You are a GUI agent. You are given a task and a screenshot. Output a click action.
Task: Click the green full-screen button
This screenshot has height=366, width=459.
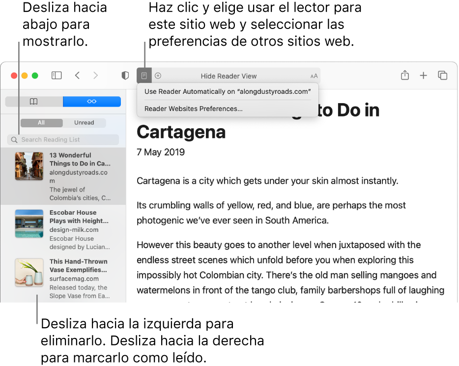tap(35, 76)
